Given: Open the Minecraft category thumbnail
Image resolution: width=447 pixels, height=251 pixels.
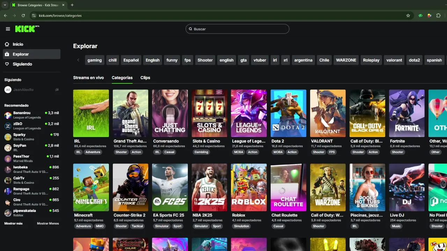Looking at the screenshot, I should coord(91,188).
